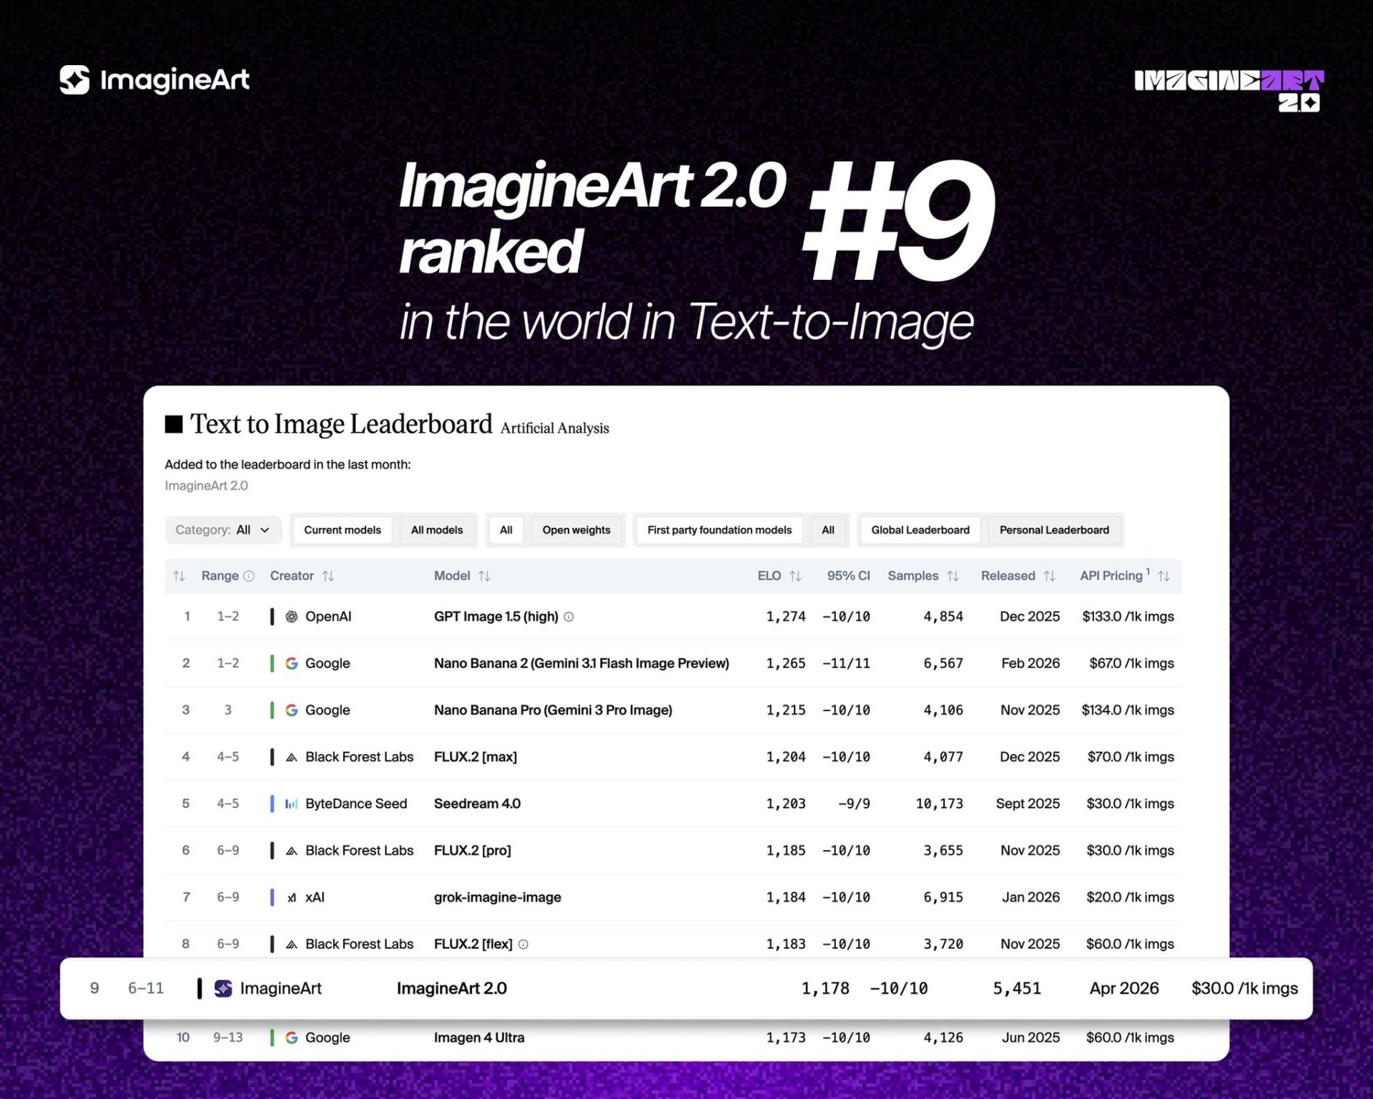Click the highlighted ImagineArt 2.0 model name

click(x=451, y=988)
